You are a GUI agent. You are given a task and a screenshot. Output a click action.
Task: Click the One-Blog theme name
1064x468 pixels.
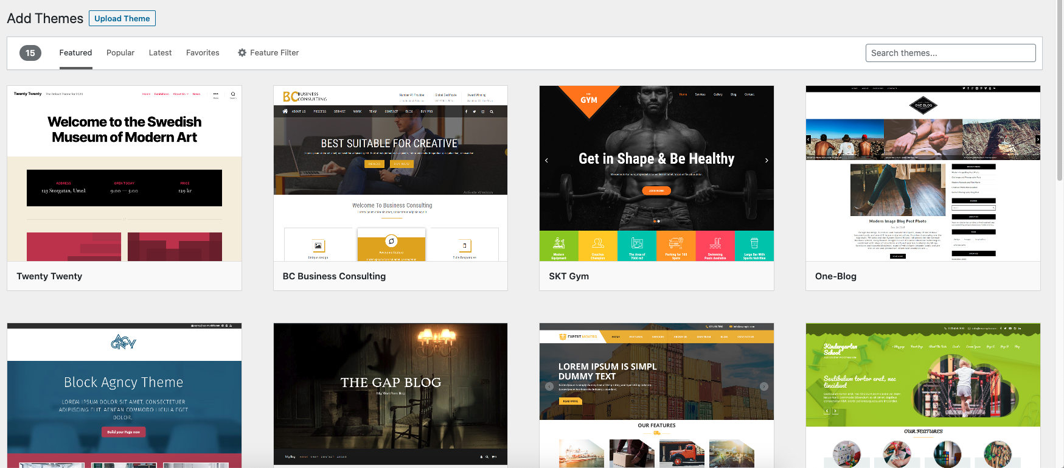(x=836, y=276)
